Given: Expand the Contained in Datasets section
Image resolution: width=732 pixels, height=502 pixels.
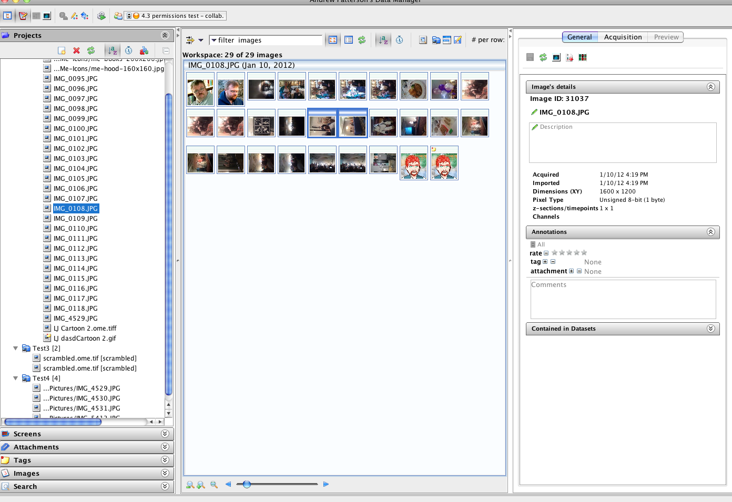Looking at the screenshot, I should [710, 329].
